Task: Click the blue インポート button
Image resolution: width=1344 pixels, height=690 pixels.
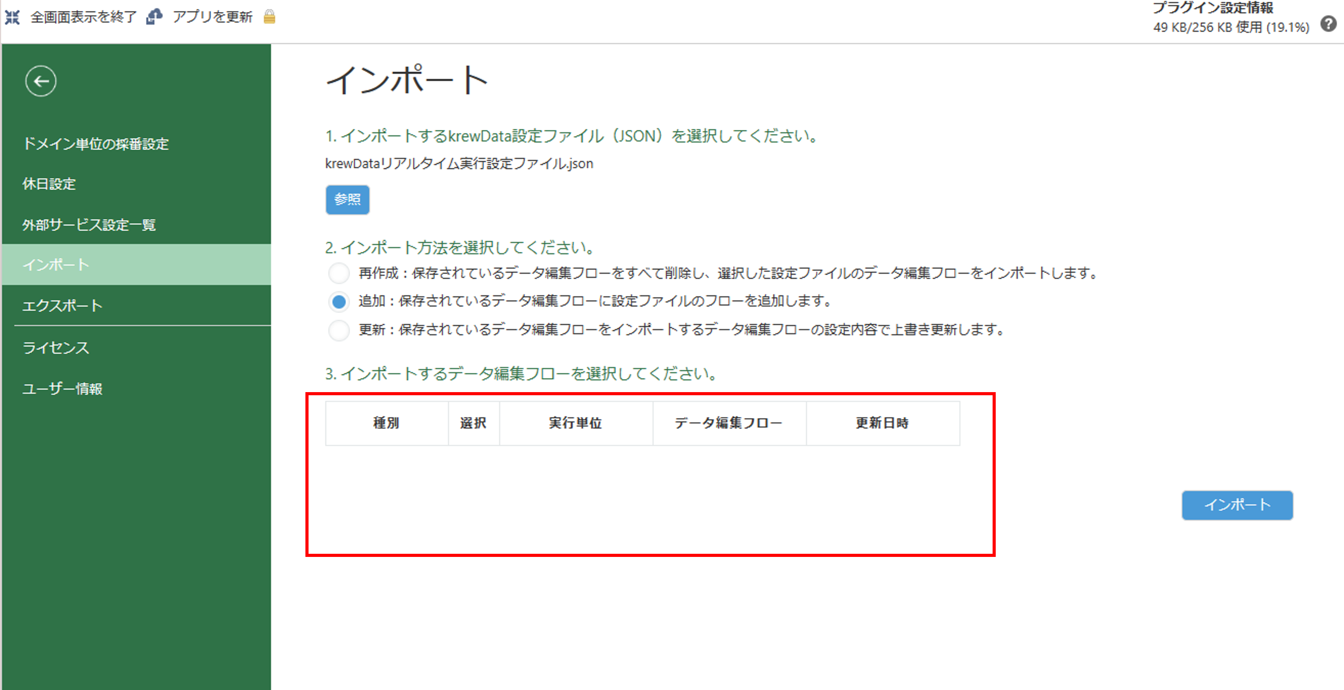Action: 1237,505
